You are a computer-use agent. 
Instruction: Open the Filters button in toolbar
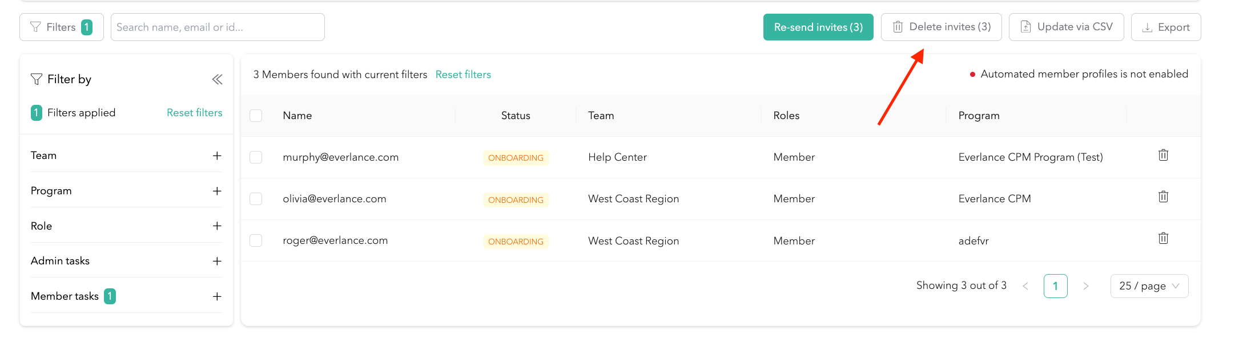tap(61, 27)
